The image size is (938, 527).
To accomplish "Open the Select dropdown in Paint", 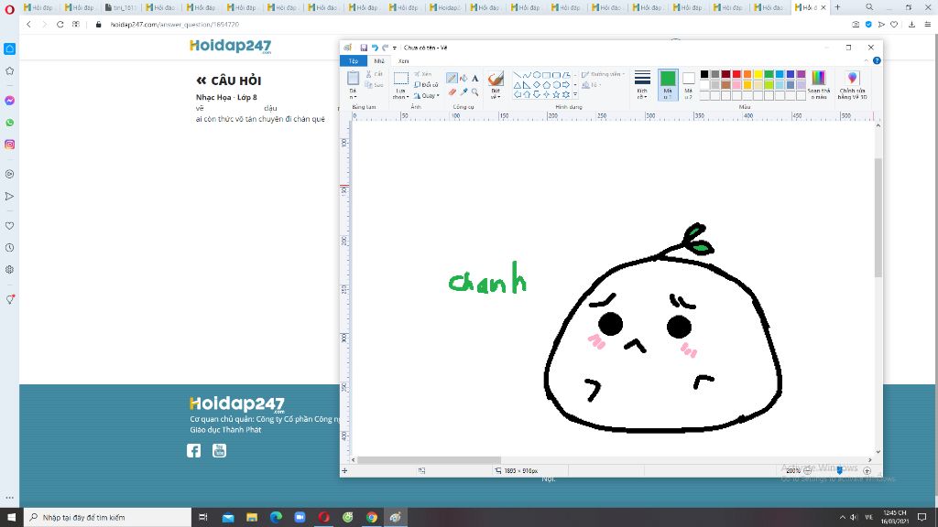I will (x=401, y=94).
